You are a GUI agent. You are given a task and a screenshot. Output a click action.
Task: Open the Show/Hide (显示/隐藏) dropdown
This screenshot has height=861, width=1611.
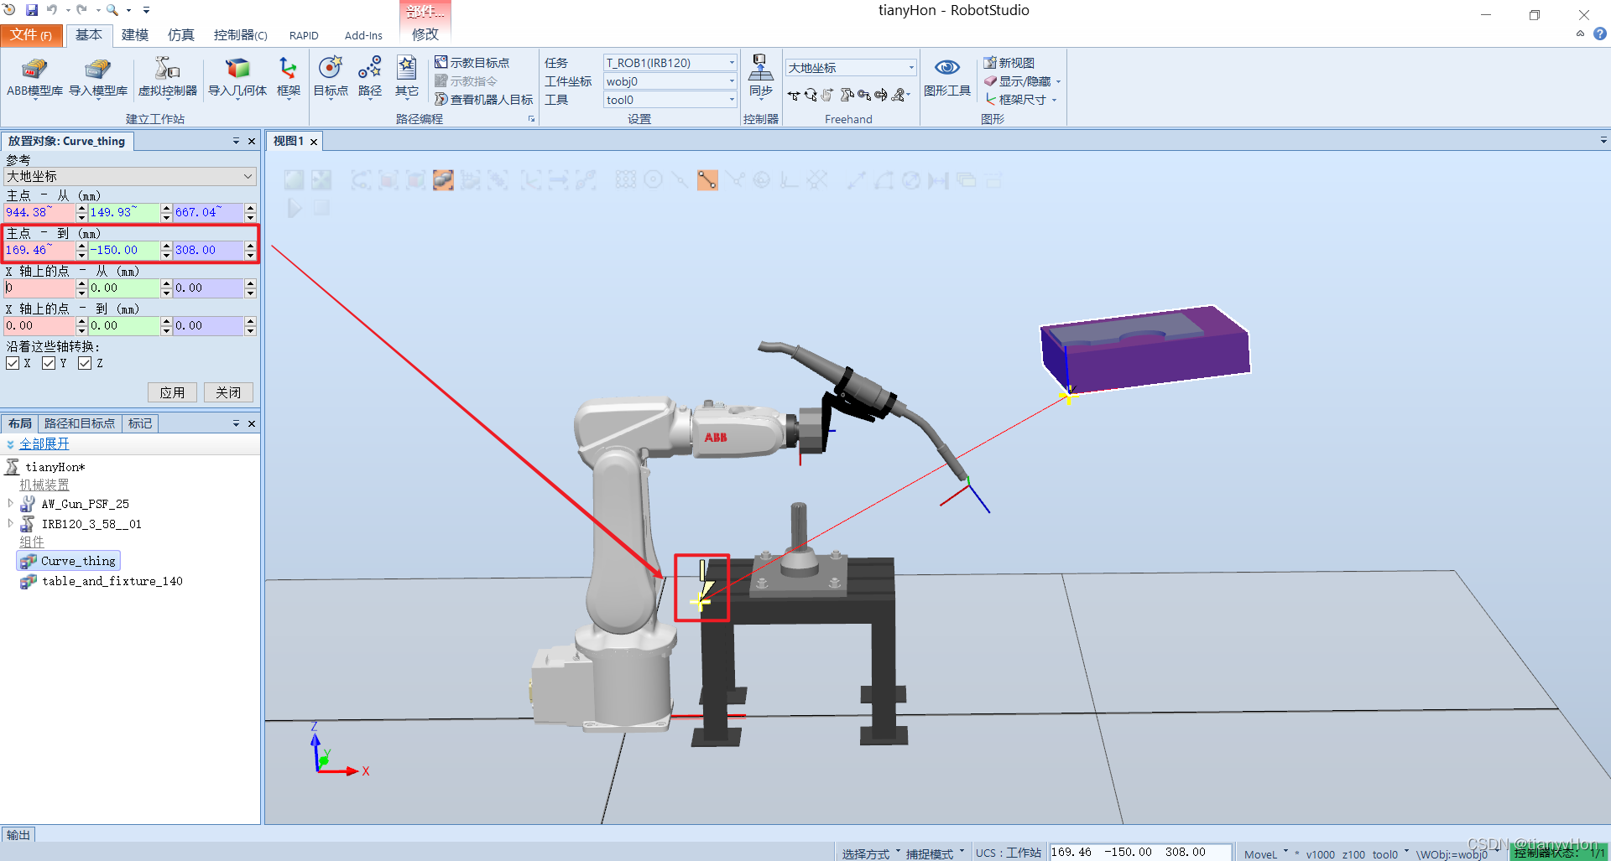click(x=1022, y=81)
